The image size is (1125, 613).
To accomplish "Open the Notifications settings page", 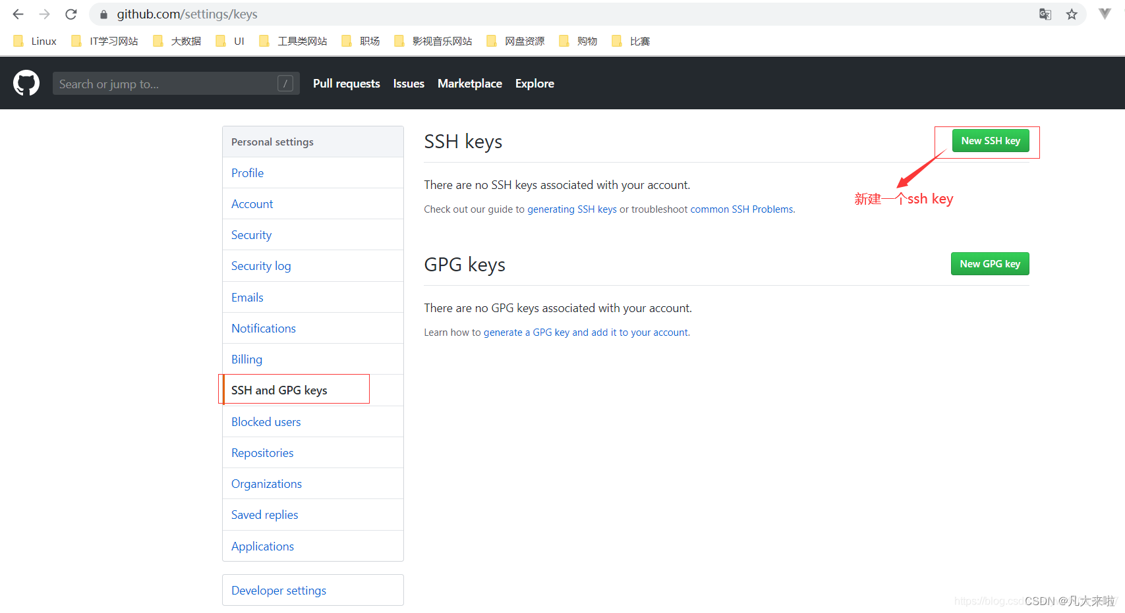I will pos(263,328).
